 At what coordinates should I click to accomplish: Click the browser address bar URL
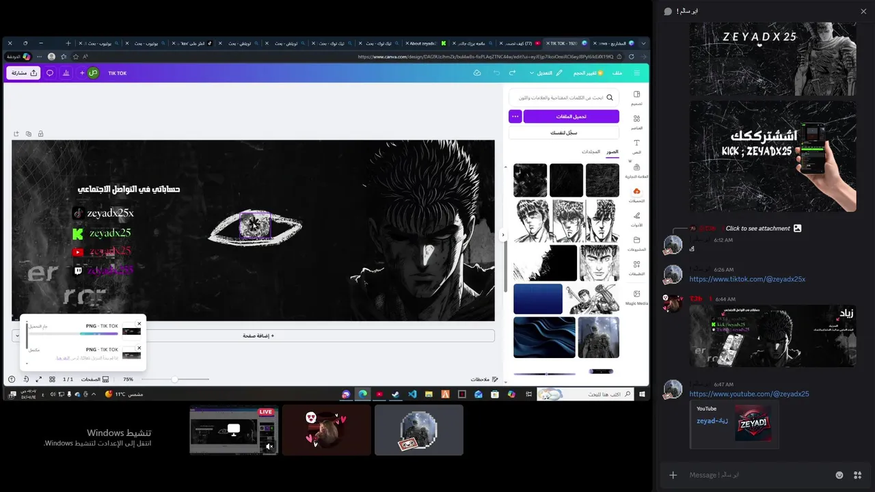(485, 57)
